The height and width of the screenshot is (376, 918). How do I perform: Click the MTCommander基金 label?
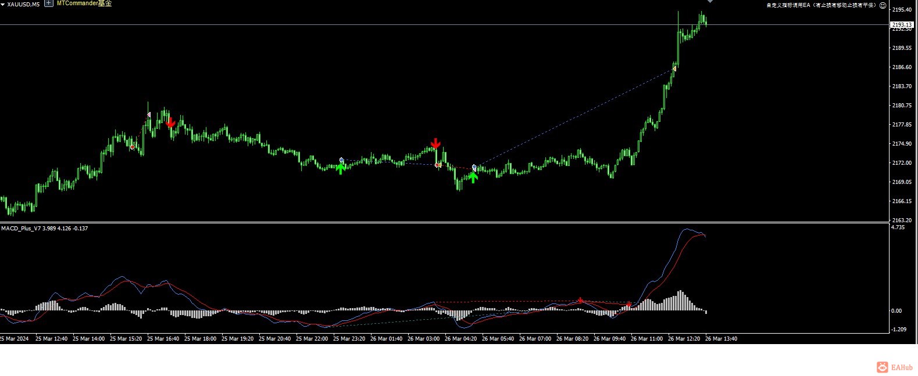tap(84, 3)
